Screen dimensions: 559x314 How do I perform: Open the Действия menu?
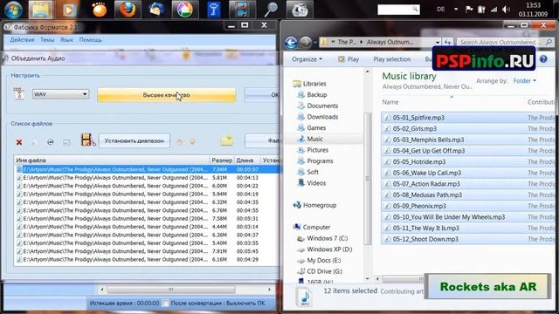click(22, 40)
